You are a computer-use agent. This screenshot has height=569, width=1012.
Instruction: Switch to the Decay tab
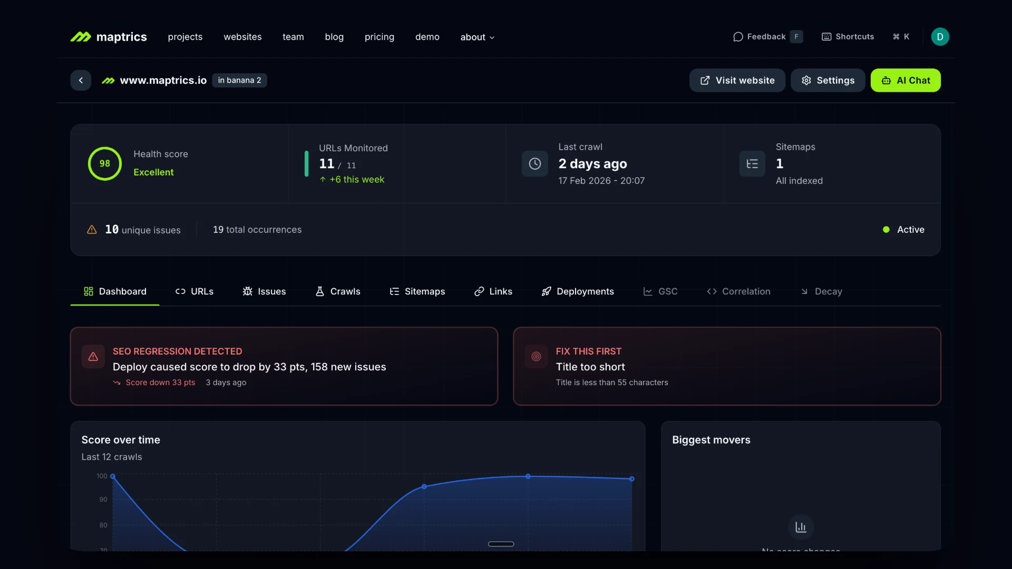tap(821, 291)
